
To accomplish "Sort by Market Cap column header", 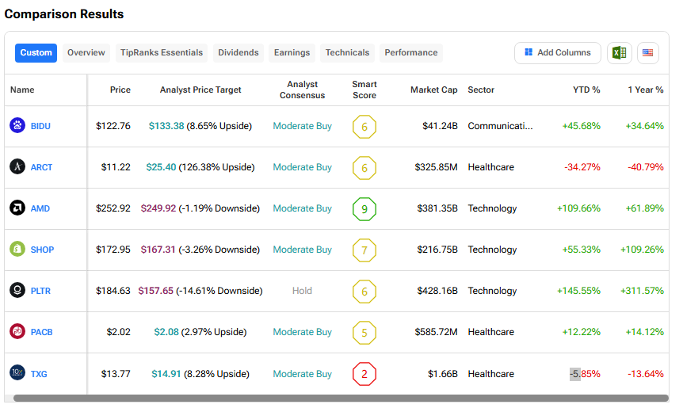I will coord(433,90).
